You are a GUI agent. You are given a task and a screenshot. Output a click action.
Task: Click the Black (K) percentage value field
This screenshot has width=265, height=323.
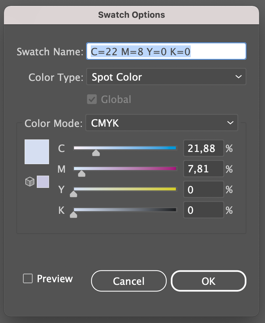click(x=203, y=210)
